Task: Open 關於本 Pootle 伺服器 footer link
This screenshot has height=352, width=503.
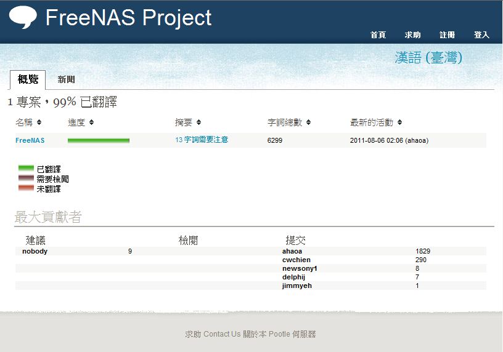Action: tap(279, 334)
